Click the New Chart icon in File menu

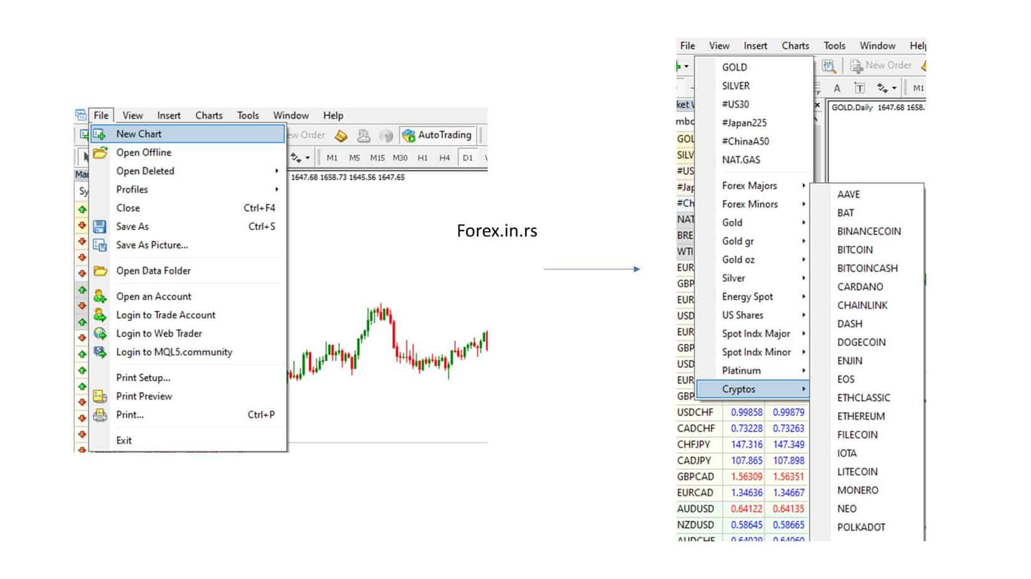[99, 134]
